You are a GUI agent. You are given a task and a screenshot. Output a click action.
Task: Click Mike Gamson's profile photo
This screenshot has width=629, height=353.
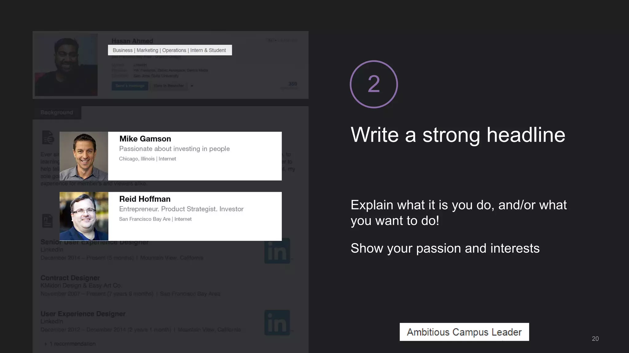click(84, 156)
